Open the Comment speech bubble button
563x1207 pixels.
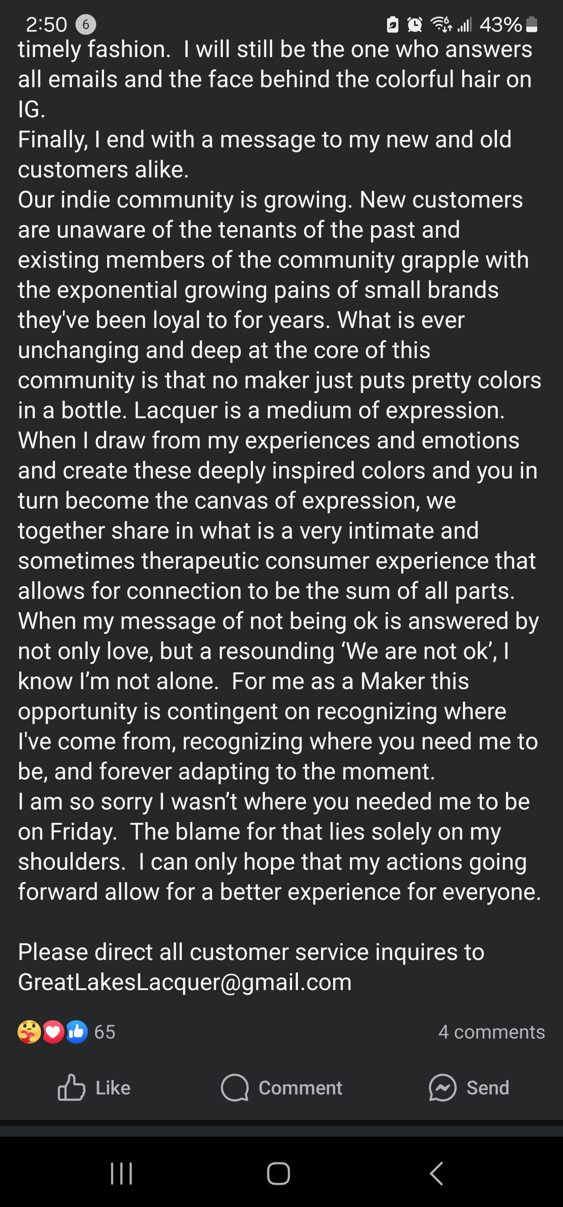[x=281, y=1087]
